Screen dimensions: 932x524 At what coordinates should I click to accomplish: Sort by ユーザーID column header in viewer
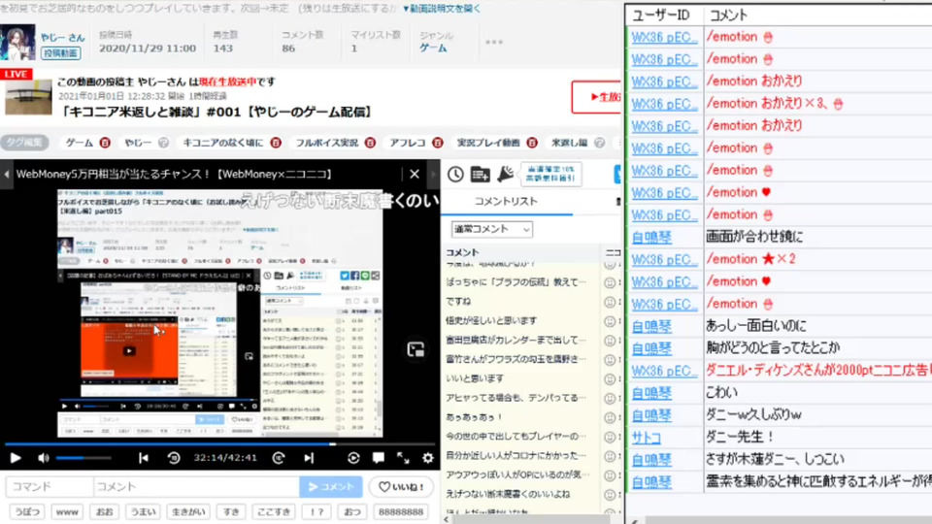[x=660, y=15]
